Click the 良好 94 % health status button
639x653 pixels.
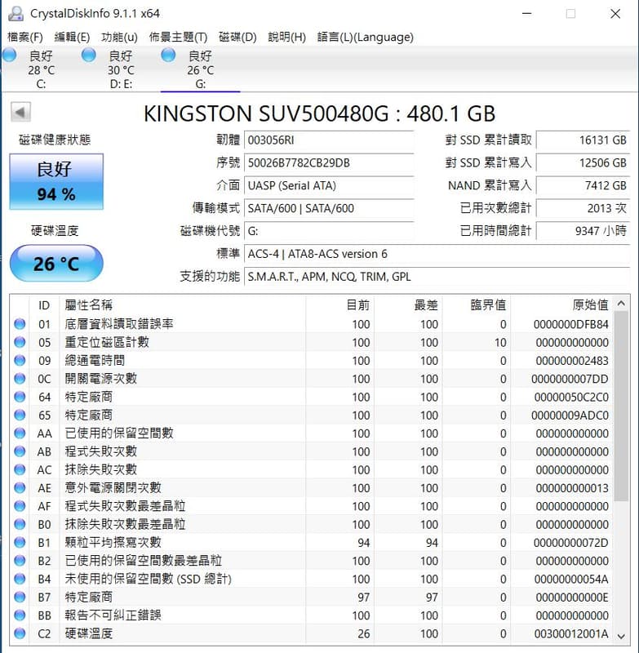coord(56,181)
